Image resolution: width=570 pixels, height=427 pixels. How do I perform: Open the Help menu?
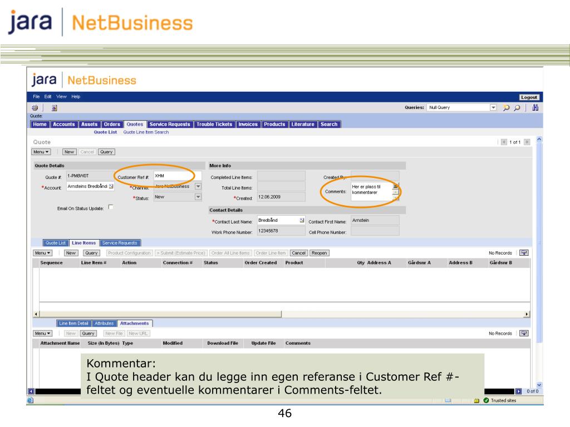point(76,97)
